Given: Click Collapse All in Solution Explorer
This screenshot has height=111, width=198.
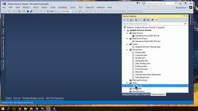Looking at the screenshot, I should (144, 20).
